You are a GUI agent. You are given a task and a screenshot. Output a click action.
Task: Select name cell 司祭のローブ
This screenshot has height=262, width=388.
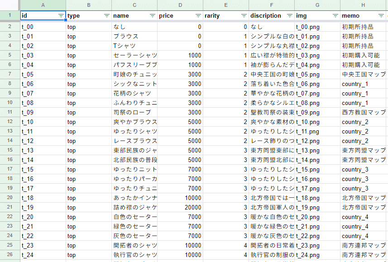(134, 112)
